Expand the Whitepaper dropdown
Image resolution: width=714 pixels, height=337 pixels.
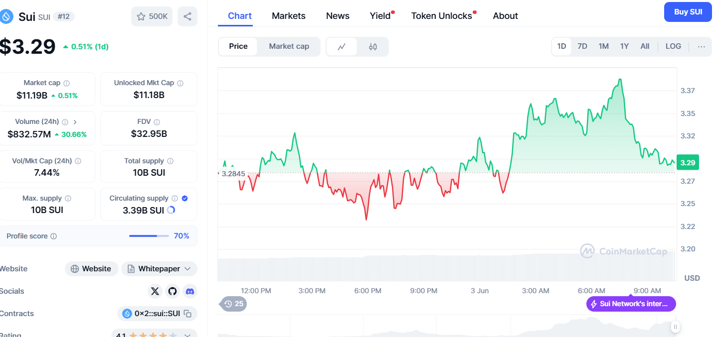(187, 269)
